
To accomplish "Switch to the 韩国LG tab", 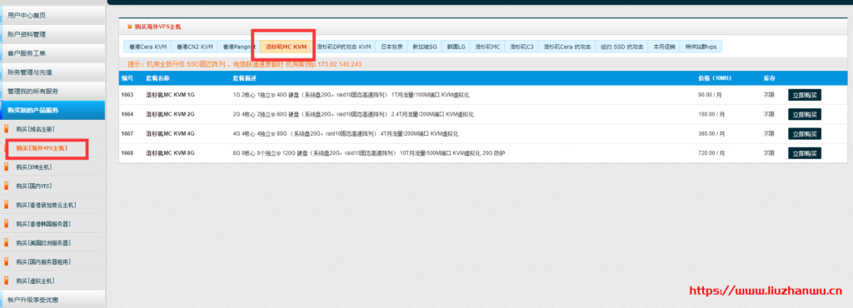I will click(456, 47).
